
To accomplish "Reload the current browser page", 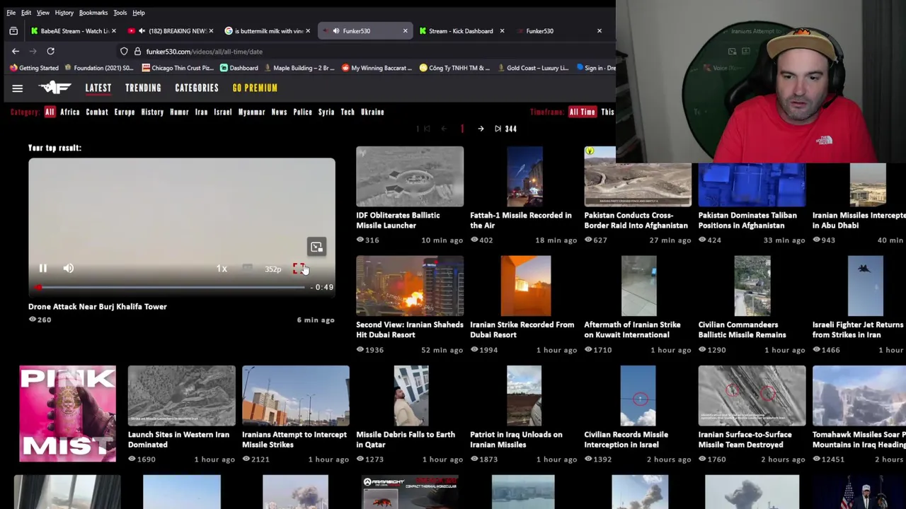I will [50, 51].
